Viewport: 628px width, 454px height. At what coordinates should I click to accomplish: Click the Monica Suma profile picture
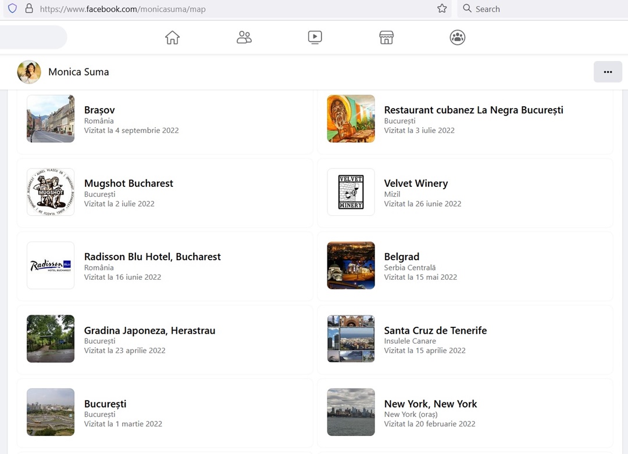click(x=29, y=72)
